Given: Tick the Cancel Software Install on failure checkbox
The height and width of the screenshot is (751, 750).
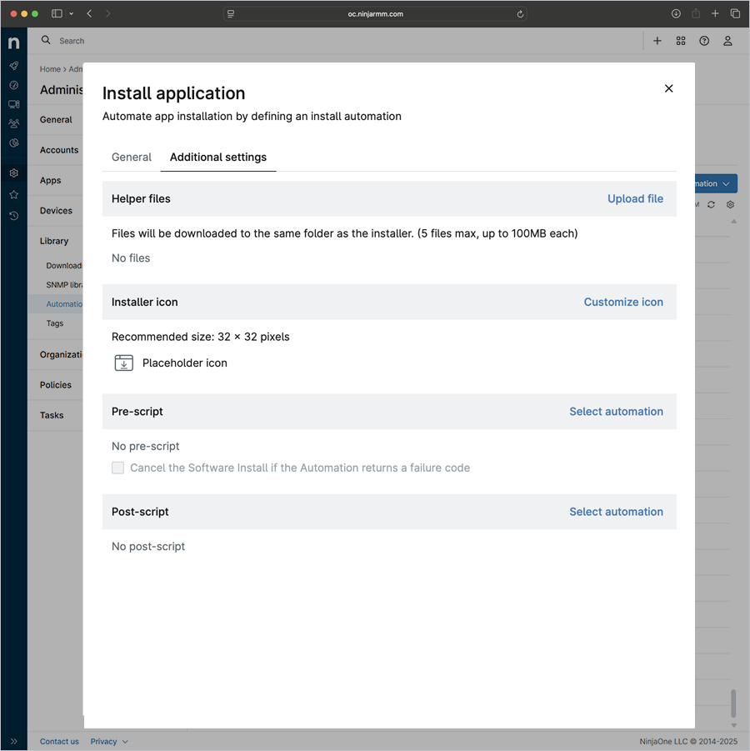Looking at the screenshot, I should 117,468.
